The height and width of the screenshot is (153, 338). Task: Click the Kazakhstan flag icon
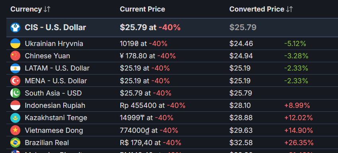tap(15, 118)
